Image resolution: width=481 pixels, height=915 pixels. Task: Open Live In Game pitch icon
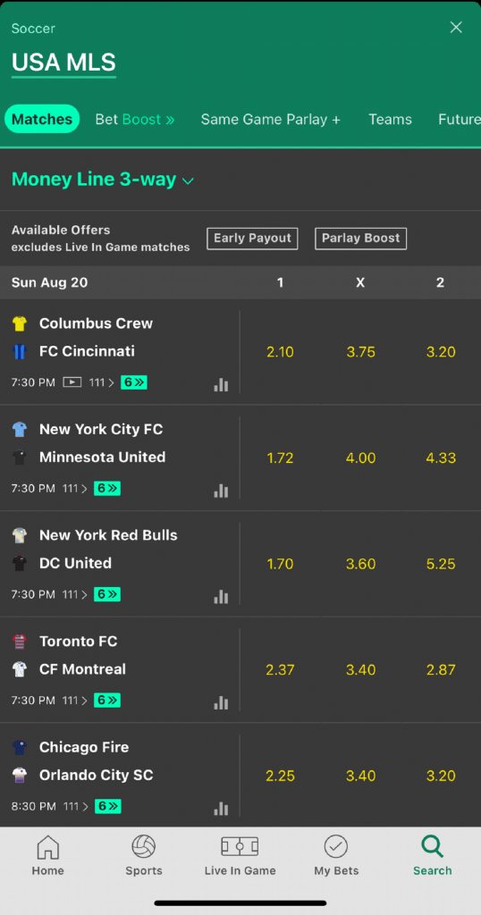click(x=240, y=846)
